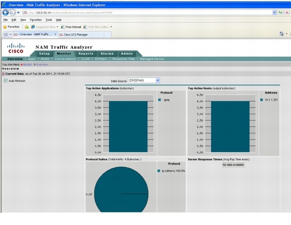Open the Help menu

click(59, 20)
